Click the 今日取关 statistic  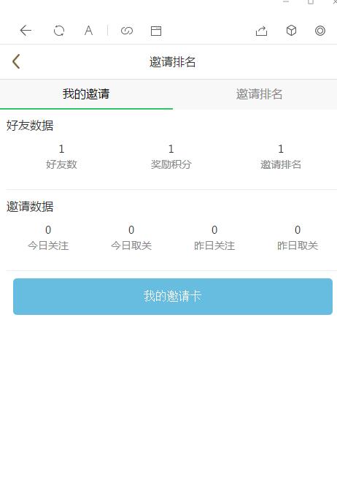[131, 238]
